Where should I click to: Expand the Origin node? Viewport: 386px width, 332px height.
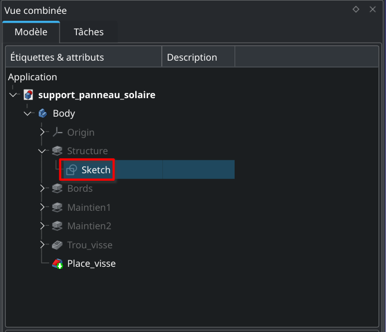click(x=42, y=132)
